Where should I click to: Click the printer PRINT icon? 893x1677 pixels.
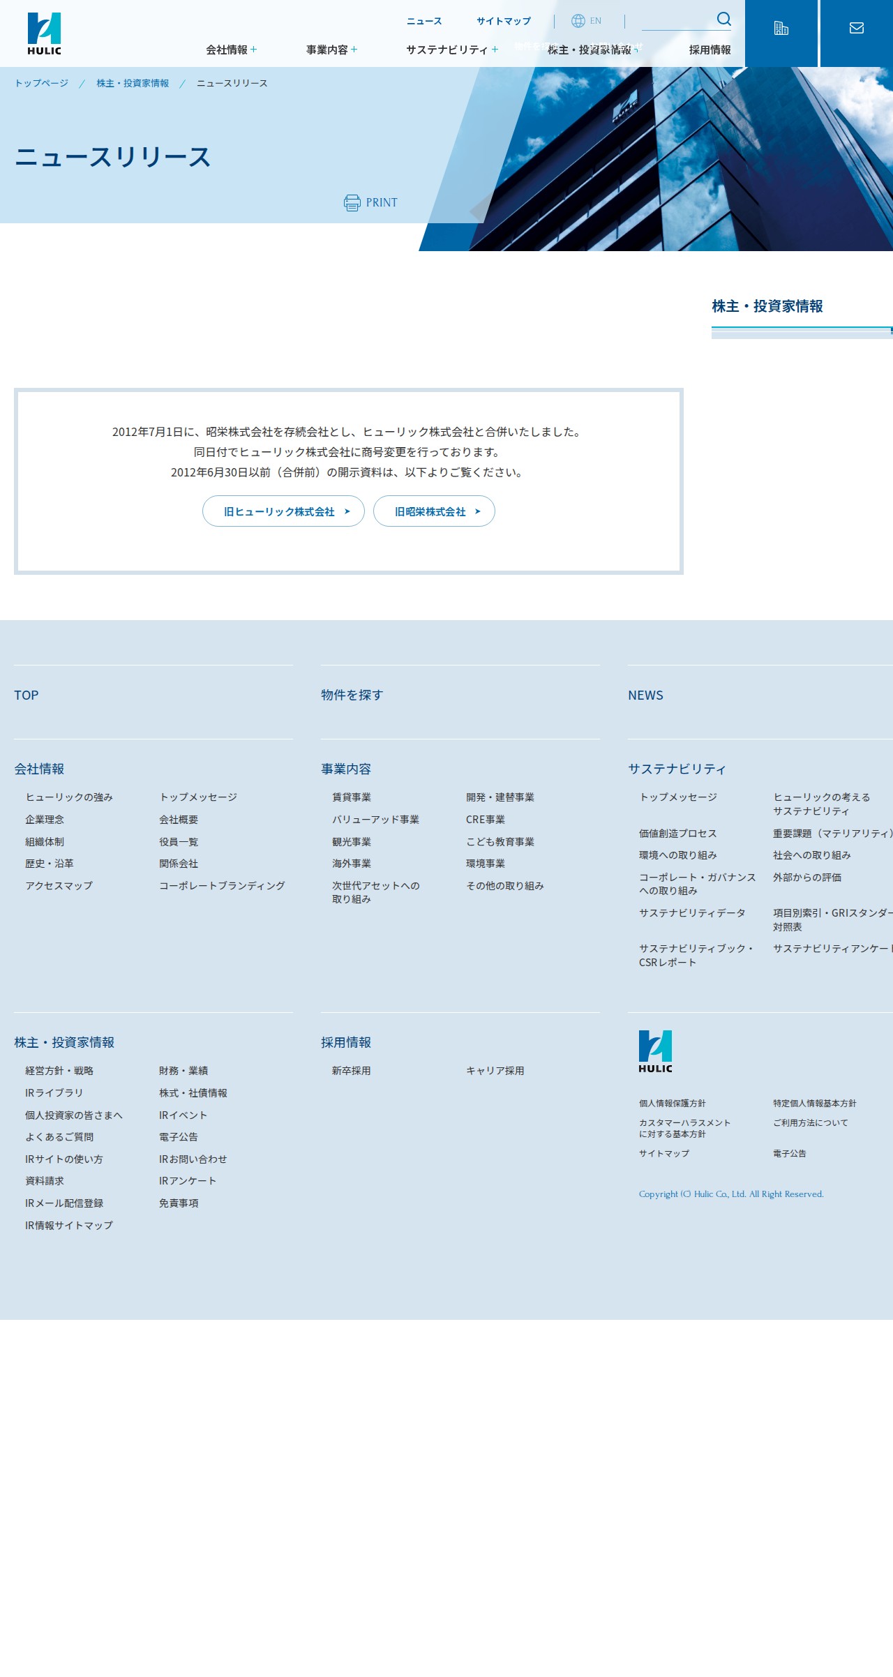[352, 202]
